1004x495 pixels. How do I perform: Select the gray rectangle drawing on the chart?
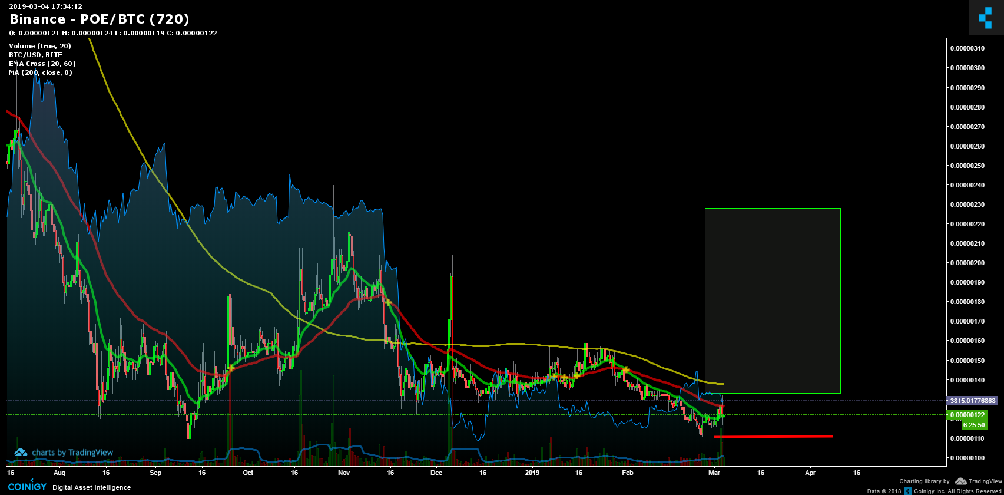click(773, 301)
